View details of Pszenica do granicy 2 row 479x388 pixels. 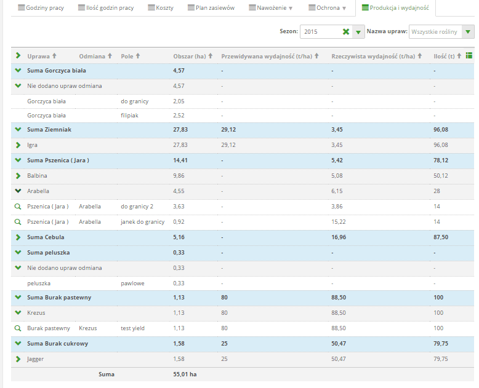coord(18,207)
